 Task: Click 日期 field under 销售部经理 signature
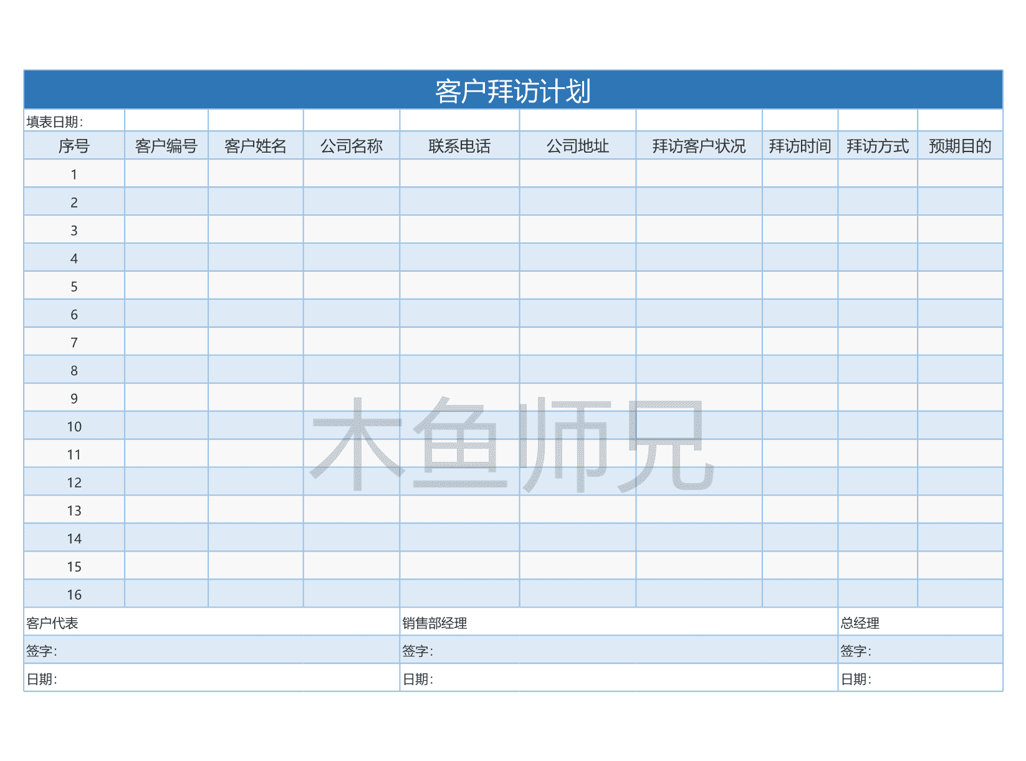pos(618,678)
